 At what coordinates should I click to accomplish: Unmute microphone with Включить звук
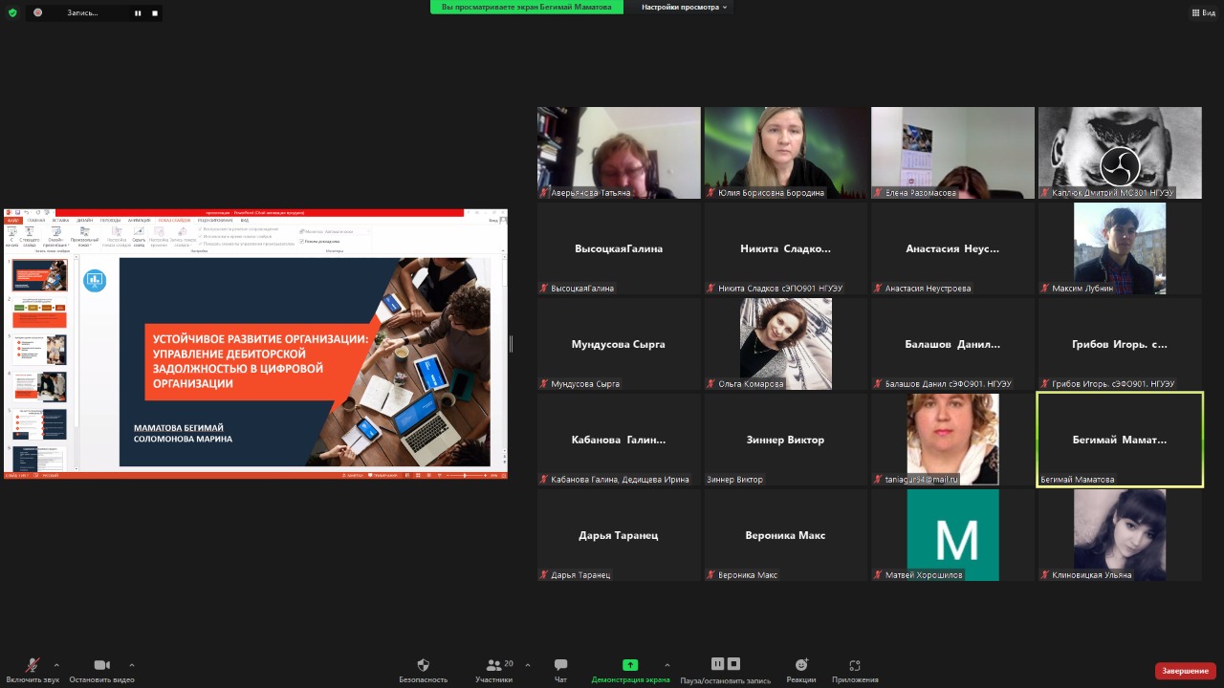tap(33, 666)
